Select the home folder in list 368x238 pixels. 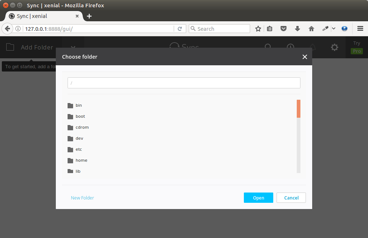81,160
